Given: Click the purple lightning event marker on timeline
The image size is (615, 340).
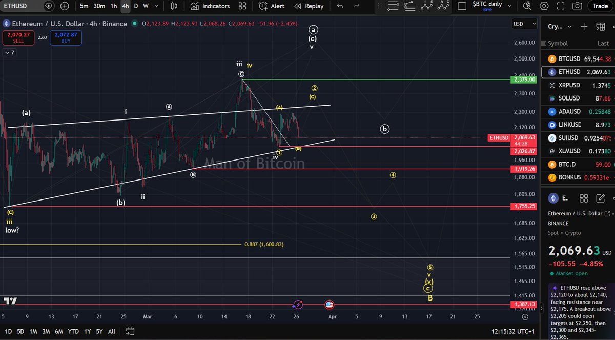Looking at the screenshot, I should click(298, 305).
